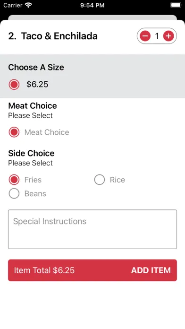Tap the quantity number 1 in stepper

pos(157,36)
